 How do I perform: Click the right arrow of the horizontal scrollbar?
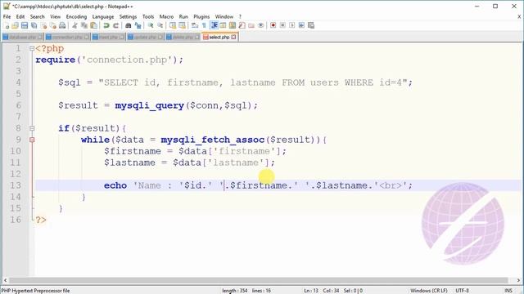(x=518, y=280)
